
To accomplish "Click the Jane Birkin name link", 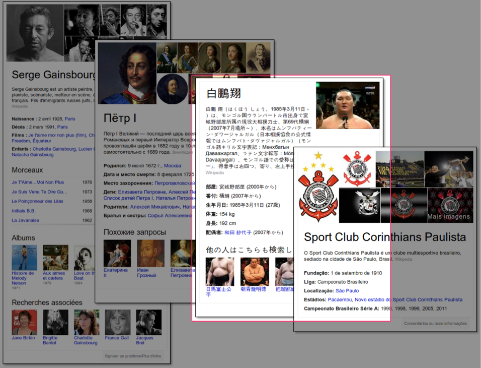I will pyautogui.click(x=23, y=338).
